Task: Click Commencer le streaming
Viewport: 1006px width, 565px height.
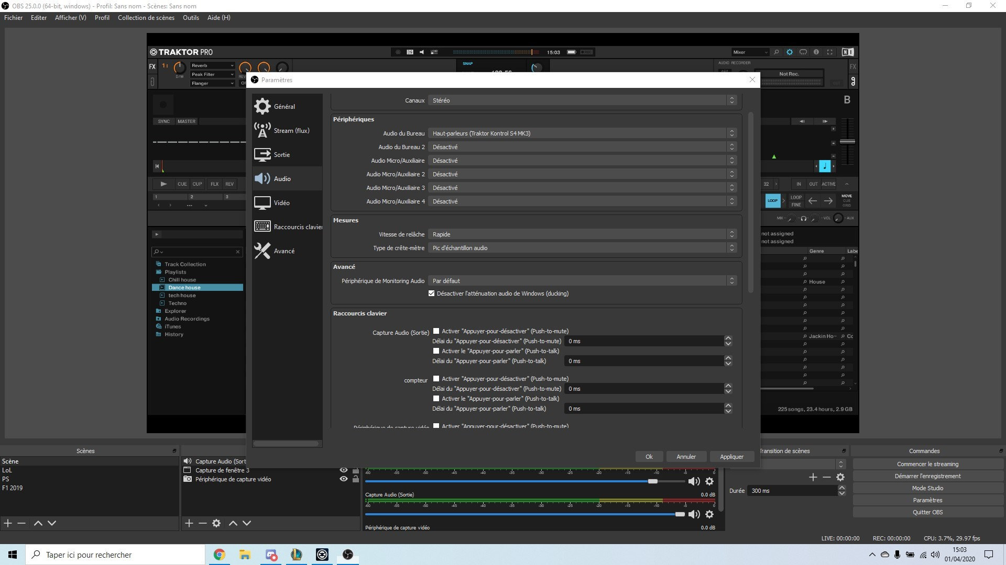Action: click(927, 464)
